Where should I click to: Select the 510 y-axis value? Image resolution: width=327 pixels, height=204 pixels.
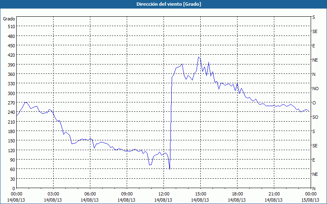point(11,27)
